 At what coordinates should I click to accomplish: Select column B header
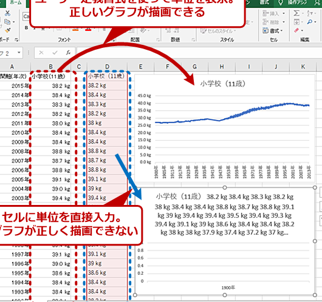tap(50, 67)
